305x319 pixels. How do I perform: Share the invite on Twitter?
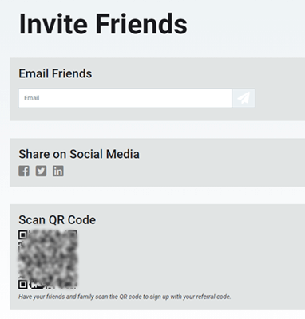point(41,171)
